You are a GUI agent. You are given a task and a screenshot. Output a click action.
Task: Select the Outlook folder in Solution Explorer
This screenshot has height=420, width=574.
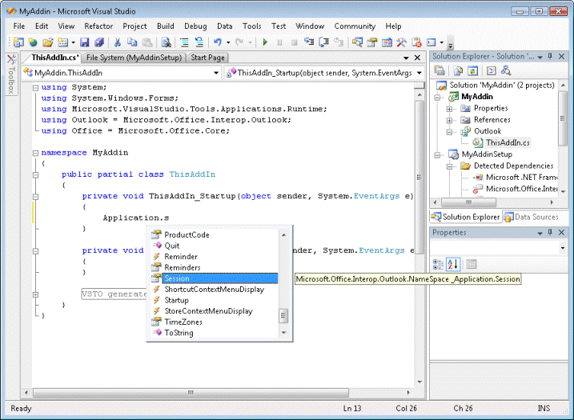(x=488, y=131)
